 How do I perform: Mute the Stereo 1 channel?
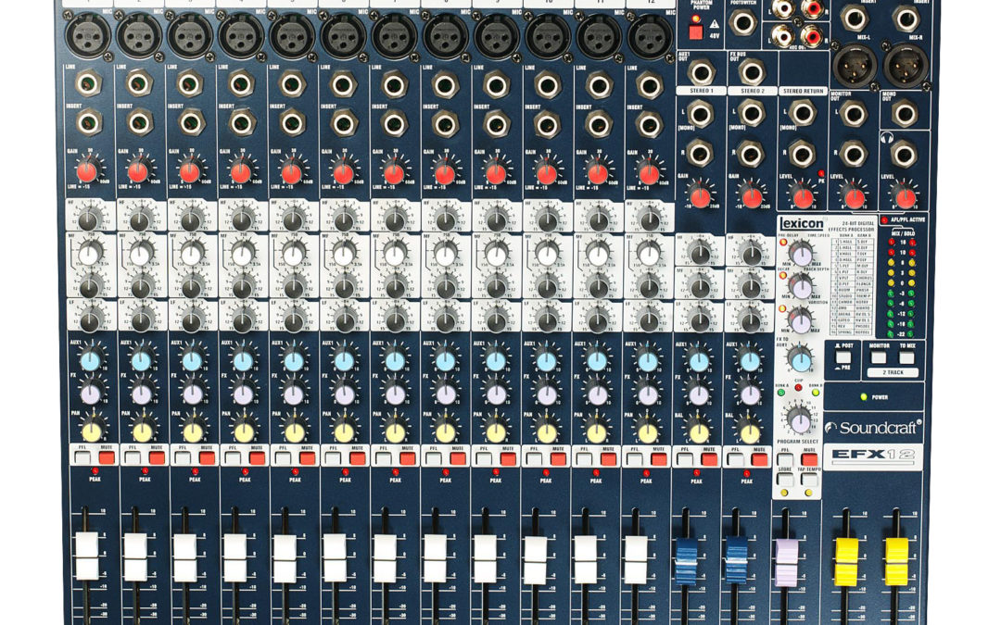709,459
